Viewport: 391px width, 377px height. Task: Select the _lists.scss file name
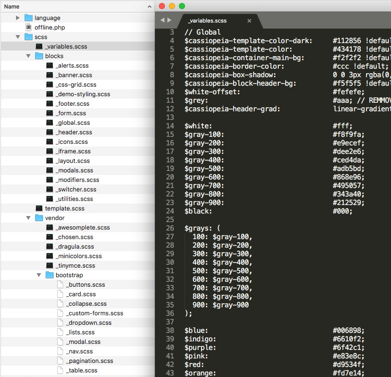80,332
